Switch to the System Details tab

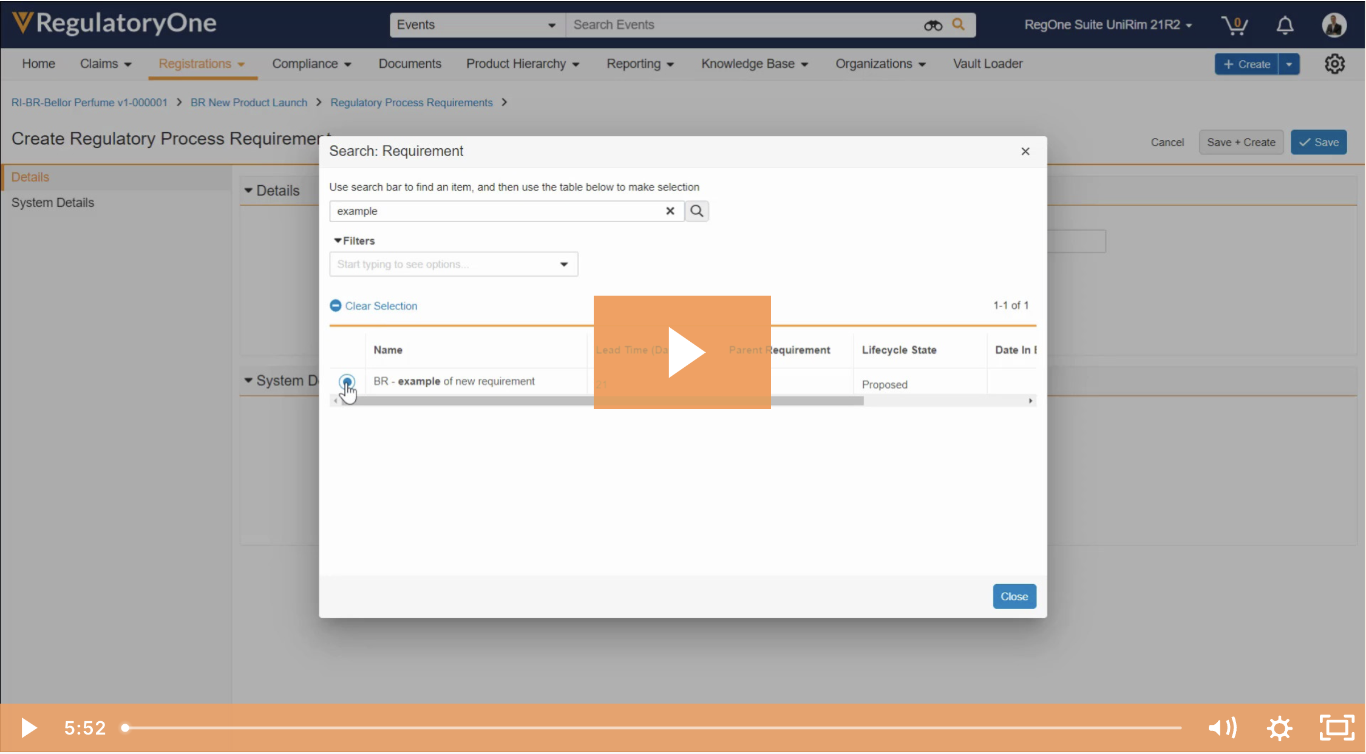pyautogui.click(x=53, y=202)
